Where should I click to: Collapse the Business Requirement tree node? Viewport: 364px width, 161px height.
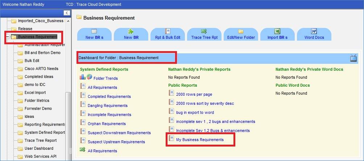coord(8,37)
